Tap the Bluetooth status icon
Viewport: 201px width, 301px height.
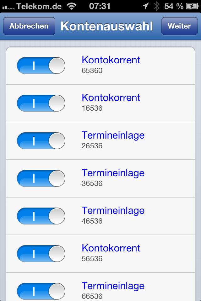pos(157,6)
